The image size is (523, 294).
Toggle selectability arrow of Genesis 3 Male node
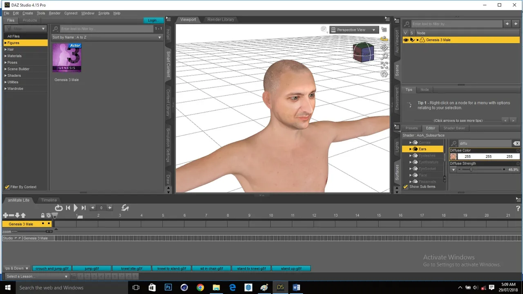click(412, 40)
